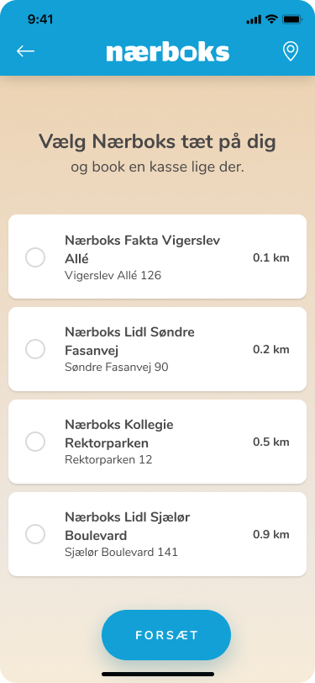Select the Lidl Sjælør Boulevard radio button
315x683 pixels.
coord(35,534)
